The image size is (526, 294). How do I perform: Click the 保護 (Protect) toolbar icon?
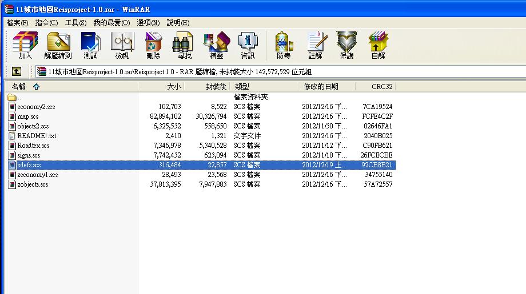[346, 45]
